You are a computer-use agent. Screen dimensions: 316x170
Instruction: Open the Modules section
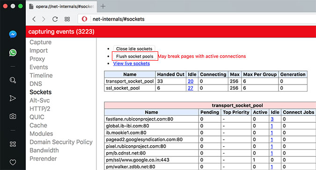point(41,134)
